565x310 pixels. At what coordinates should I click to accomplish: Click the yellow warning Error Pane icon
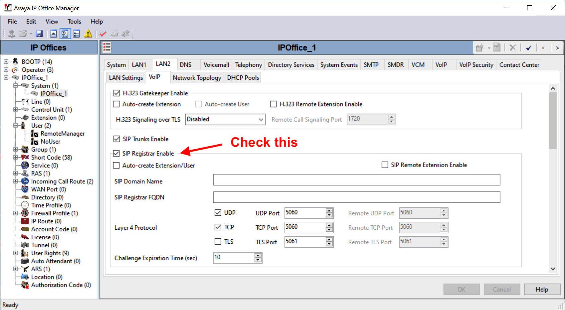(x=88, y=34)
